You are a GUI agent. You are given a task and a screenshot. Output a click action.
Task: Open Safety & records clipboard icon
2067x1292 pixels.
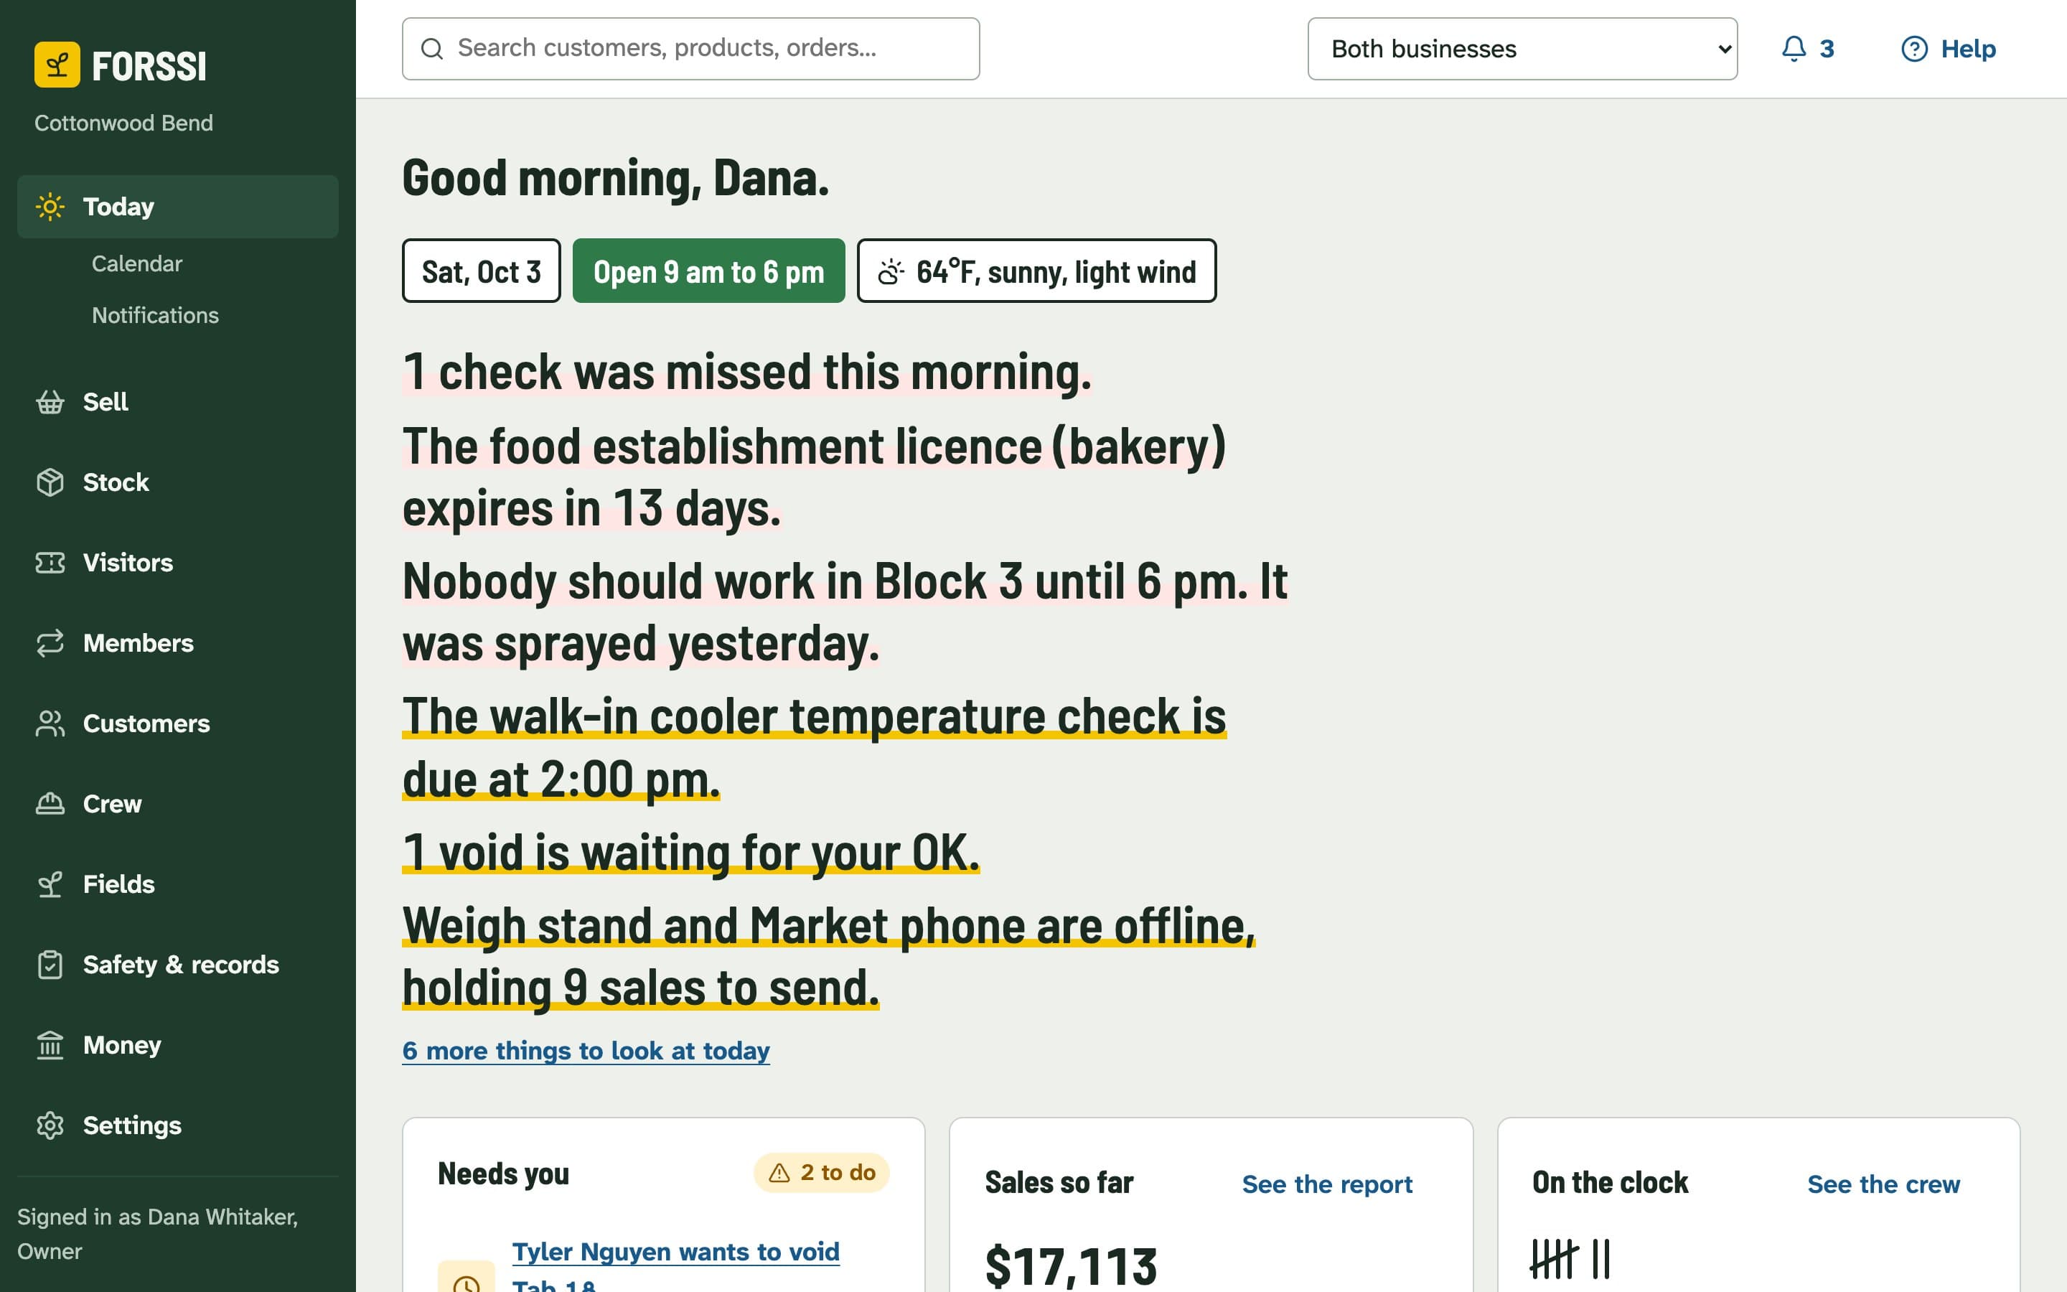point(50,965)
